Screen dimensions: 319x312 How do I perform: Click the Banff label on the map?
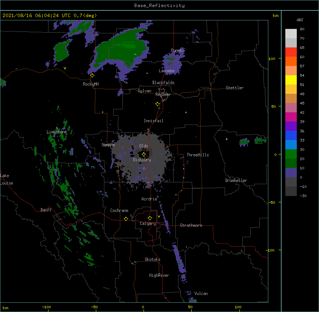(46, 210)
